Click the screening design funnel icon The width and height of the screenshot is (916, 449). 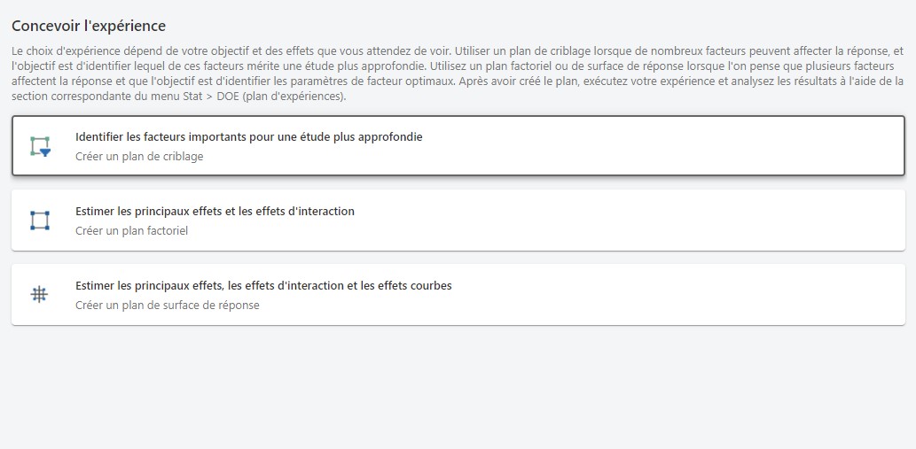40,146
